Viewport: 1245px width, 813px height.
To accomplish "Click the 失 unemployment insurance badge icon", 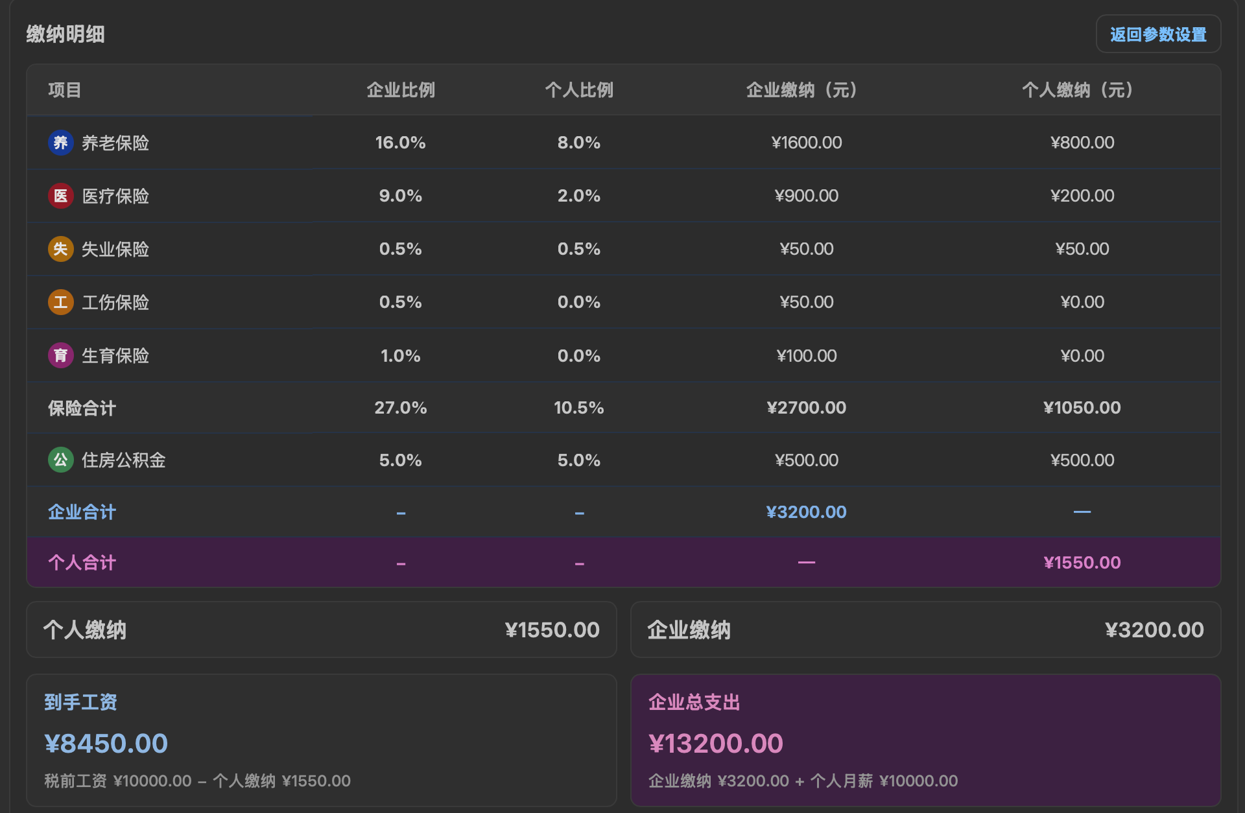I will point(60,248).
